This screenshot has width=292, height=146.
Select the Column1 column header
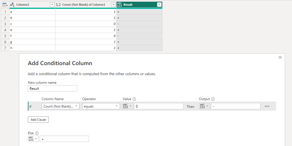pyautogui.click(x=32, y=5)
